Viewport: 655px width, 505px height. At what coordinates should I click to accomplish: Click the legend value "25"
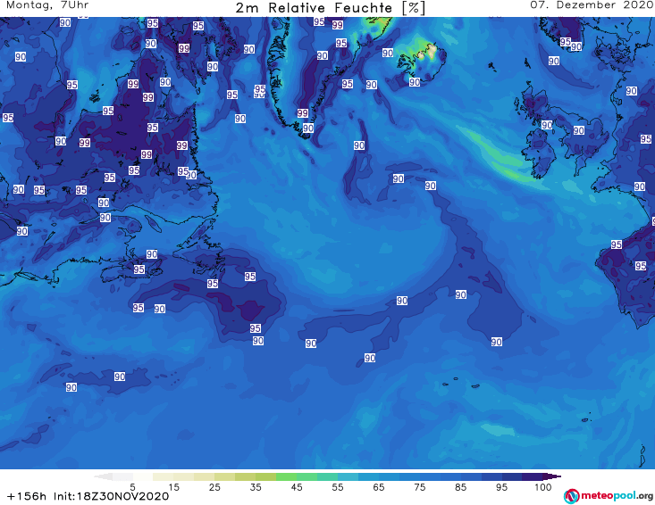(x=214, y=487)
